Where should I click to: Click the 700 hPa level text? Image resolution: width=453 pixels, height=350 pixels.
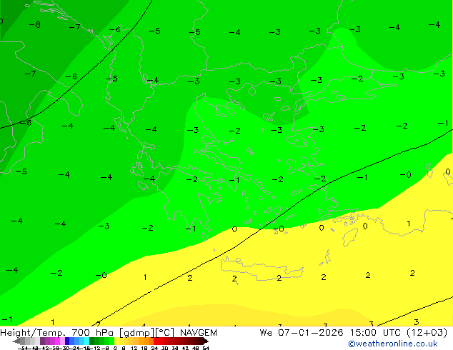94,333
